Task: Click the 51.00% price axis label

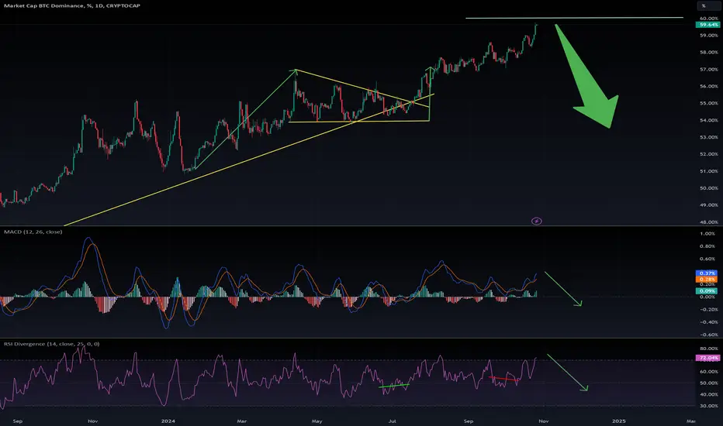Action: tap(709, 171)
